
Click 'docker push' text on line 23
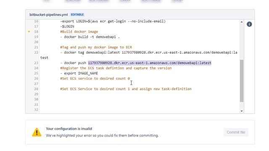tap(75, 63)
